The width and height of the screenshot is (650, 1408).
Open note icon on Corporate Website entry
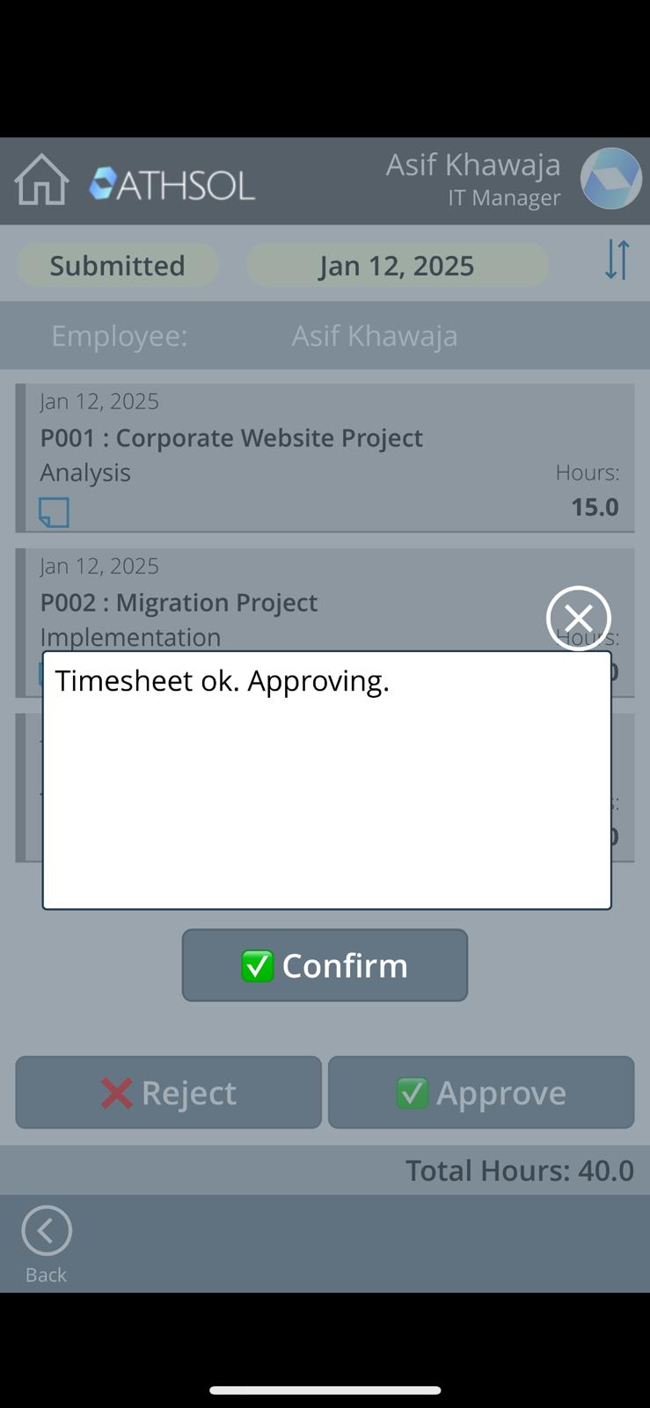pos(54,512)
